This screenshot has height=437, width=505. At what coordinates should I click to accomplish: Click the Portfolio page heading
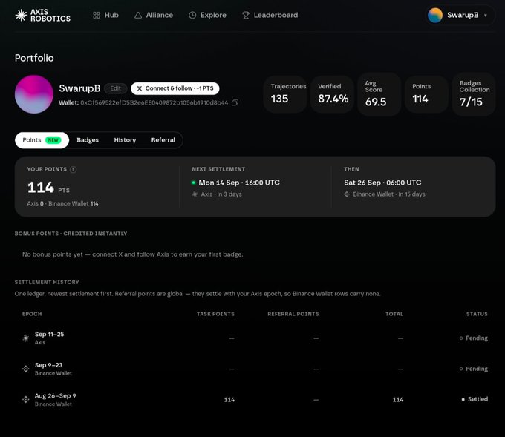34,58
